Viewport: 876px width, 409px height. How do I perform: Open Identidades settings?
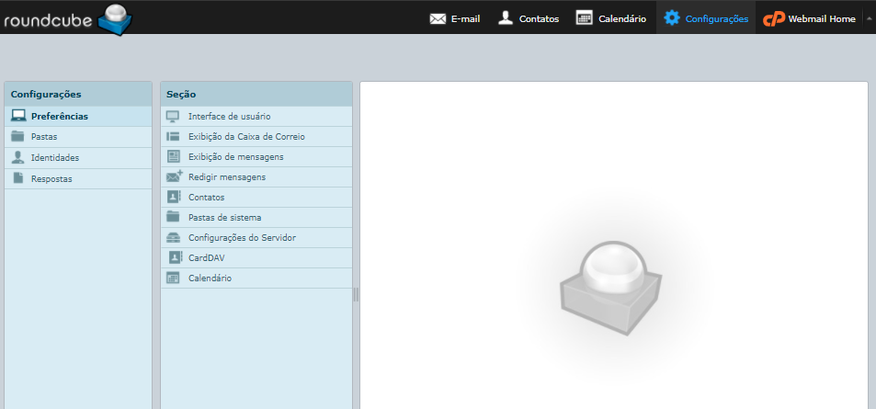(78, 158)
